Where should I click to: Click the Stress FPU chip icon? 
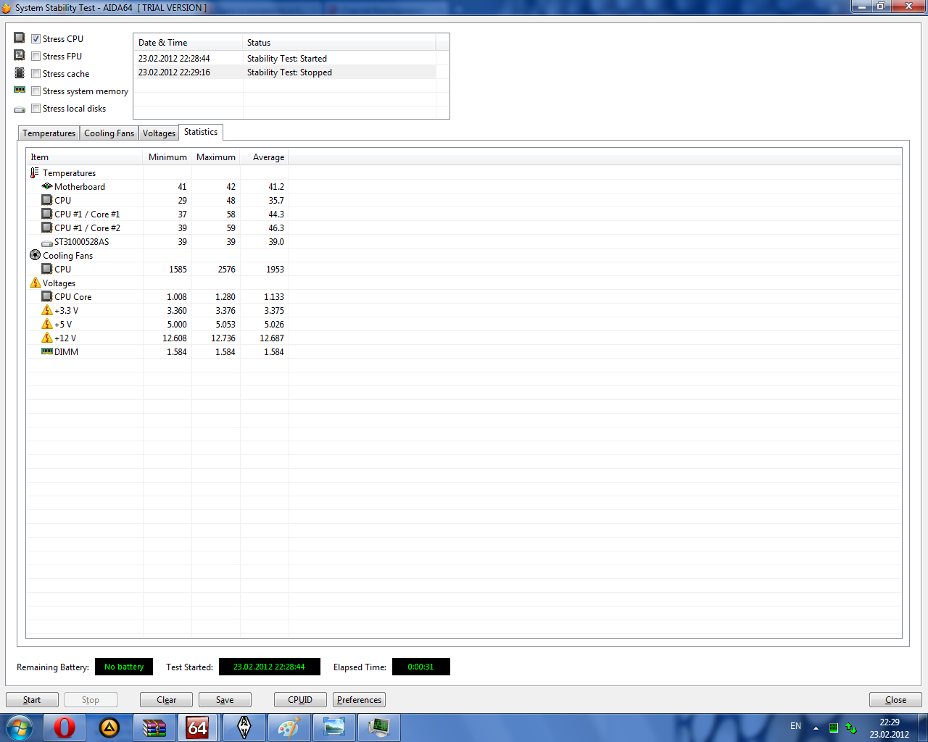pyautogui.click(x=20, y=55)
